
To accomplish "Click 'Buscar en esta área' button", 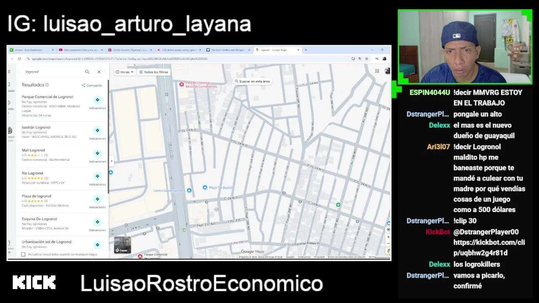I will click(x=252, y=81).
